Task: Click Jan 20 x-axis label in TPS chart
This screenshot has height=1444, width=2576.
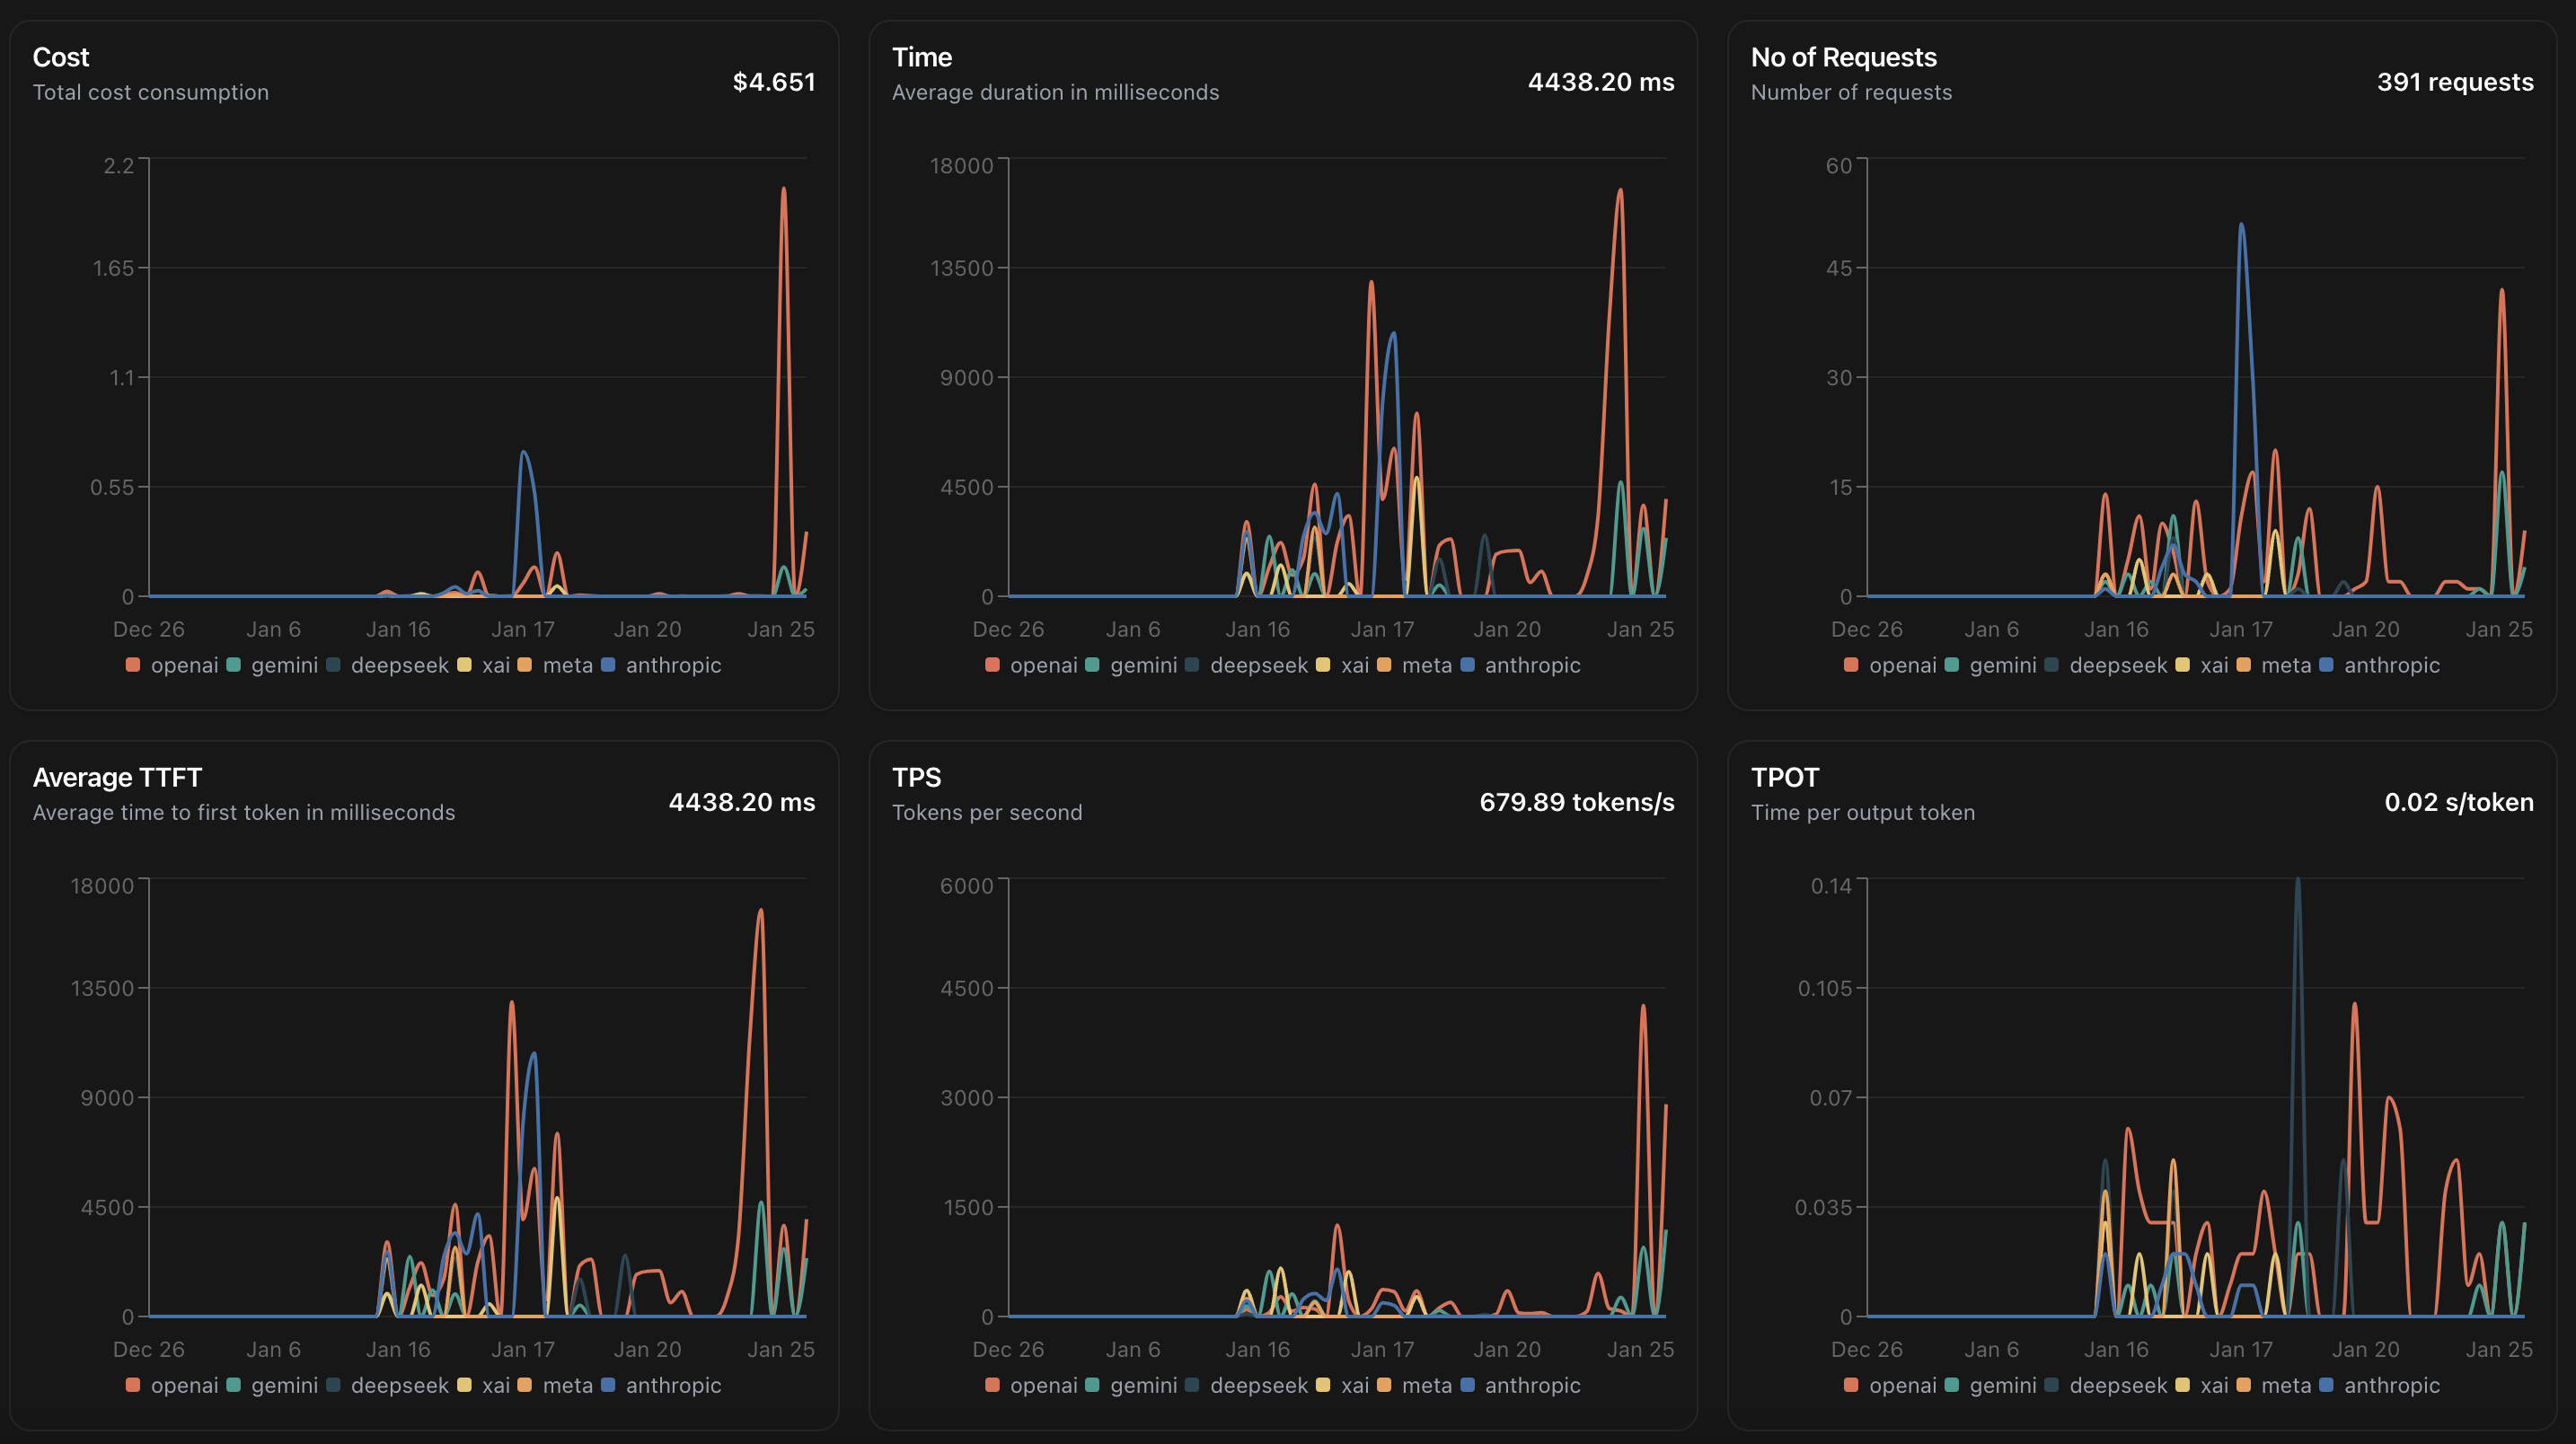Action: pyautogui.click(x=1506, y=1349)
